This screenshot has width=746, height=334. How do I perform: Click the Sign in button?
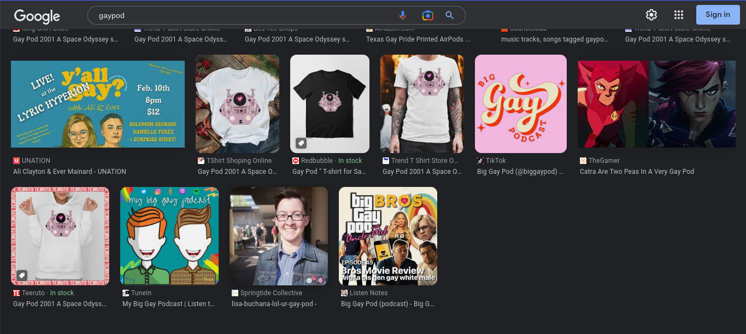(718, 15)
